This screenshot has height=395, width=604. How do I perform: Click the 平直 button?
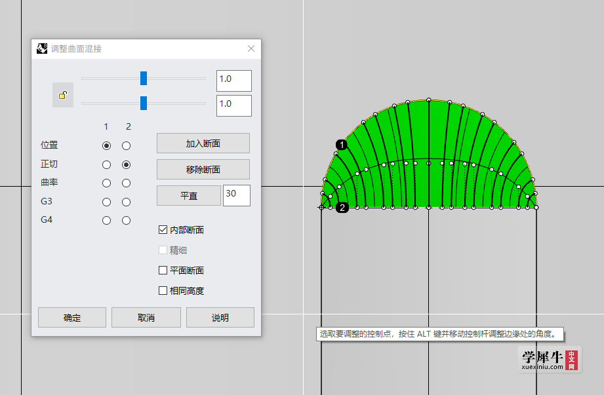point(189,195)
